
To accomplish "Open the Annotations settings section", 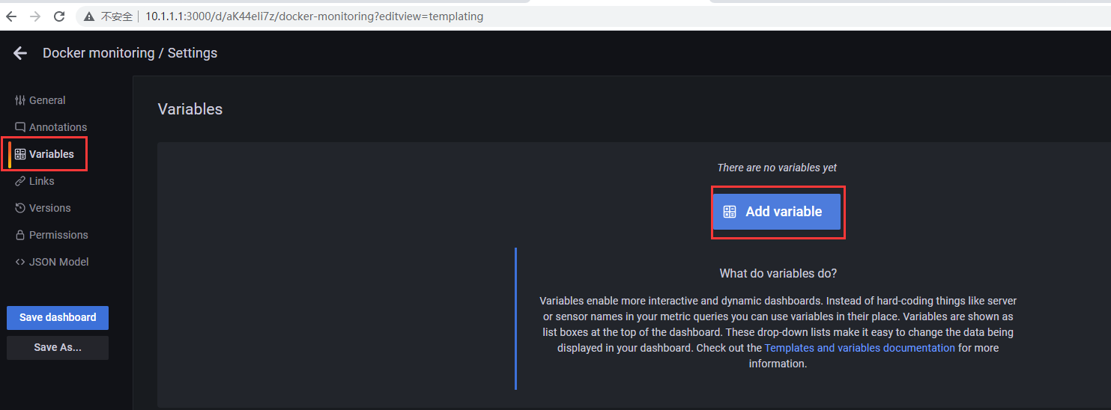I will 58,127.
